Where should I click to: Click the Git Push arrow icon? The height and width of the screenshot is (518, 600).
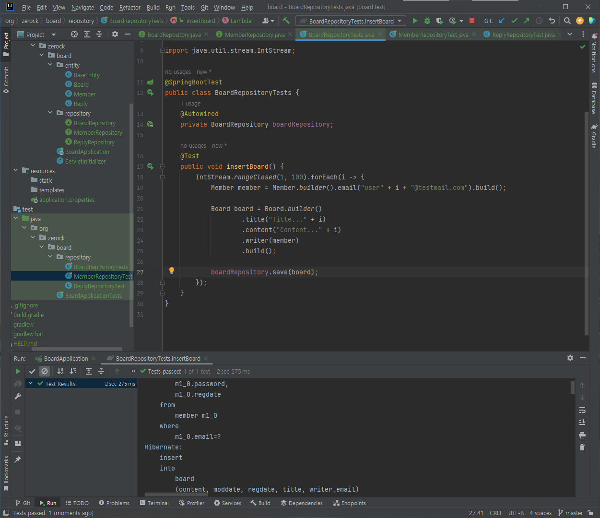pyautogui.click(x=527, y=21)
